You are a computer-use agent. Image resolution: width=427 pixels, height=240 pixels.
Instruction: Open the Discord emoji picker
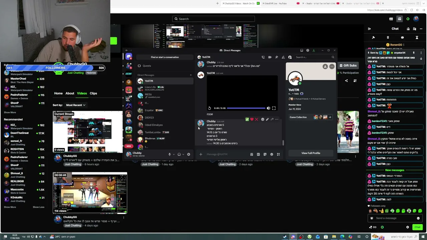(x=272, y=154)
